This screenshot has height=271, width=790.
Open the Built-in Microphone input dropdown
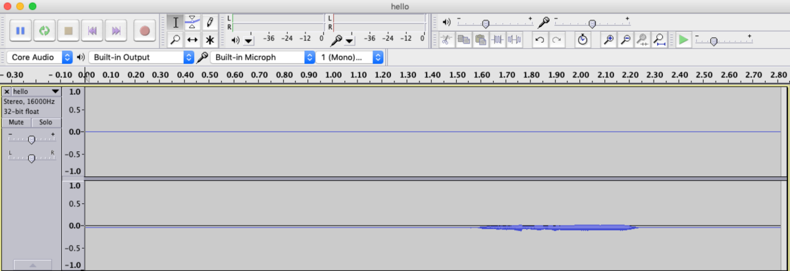click(x=263, y=57)
